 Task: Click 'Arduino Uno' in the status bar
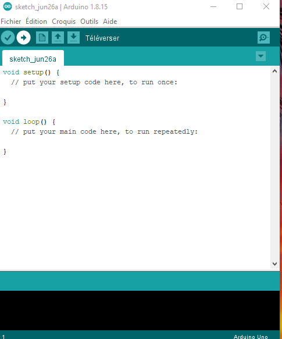(251, 337)
